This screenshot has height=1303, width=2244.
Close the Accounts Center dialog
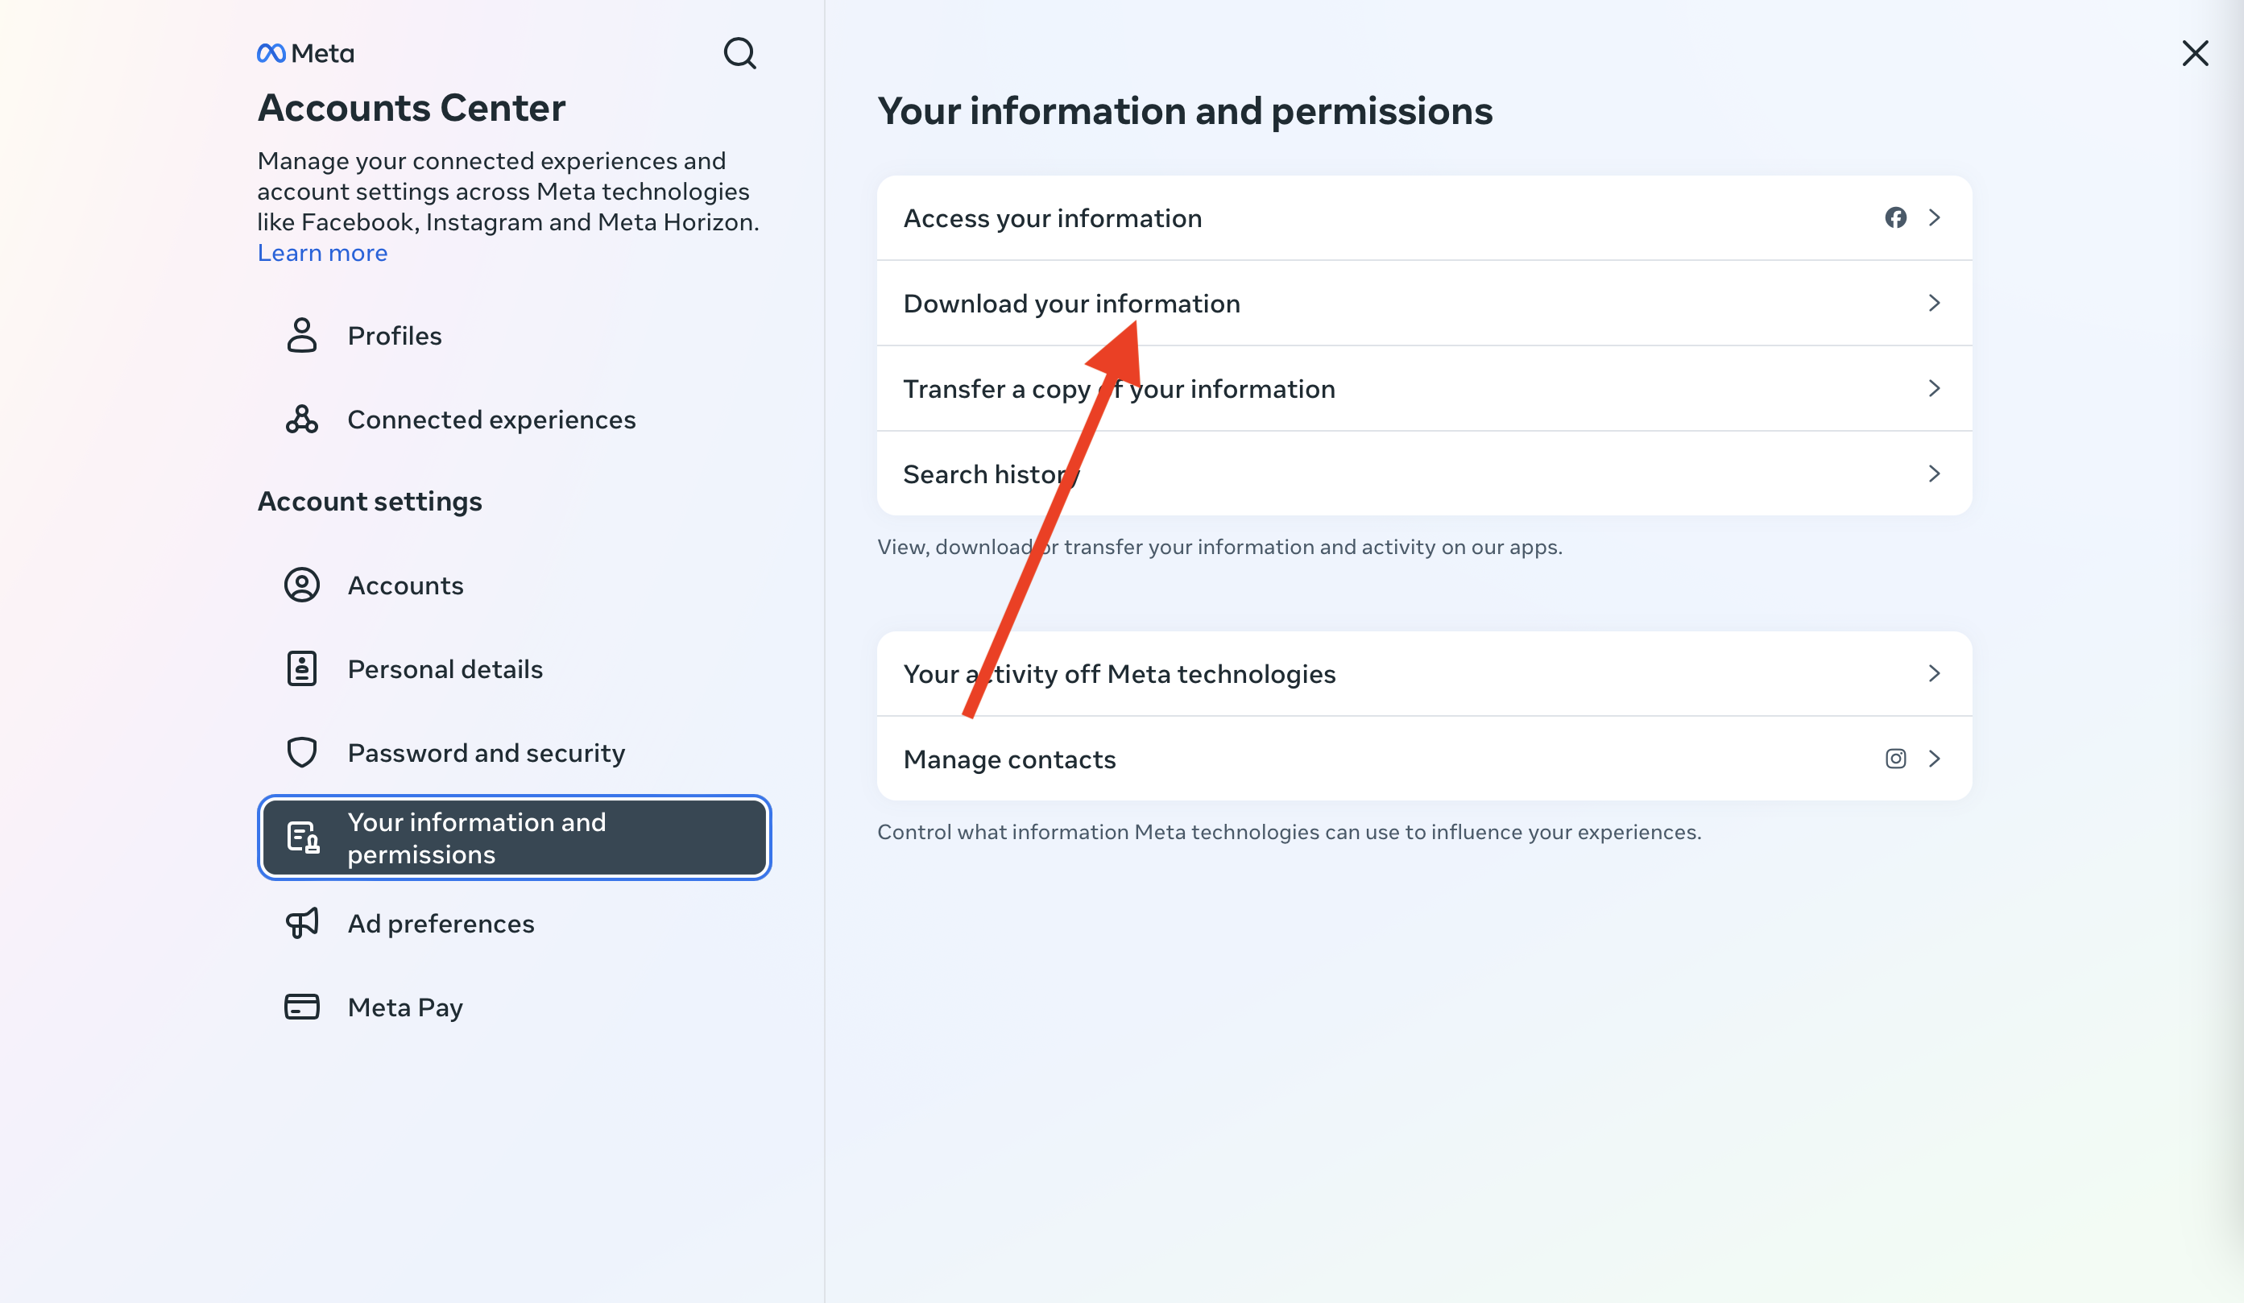pyautogui.click(x=2195, y=53)
